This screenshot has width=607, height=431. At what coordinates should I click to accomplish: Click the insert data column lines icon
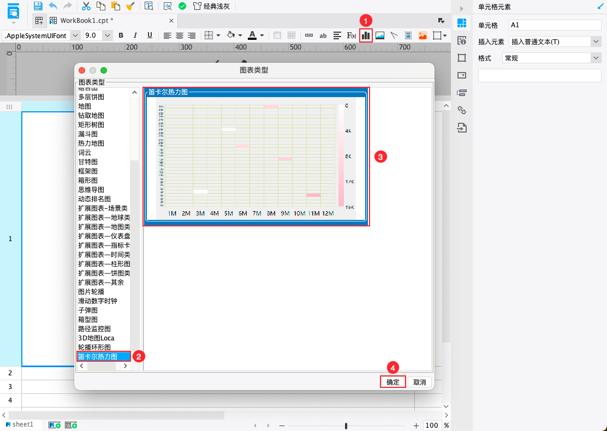pos(337,35)
